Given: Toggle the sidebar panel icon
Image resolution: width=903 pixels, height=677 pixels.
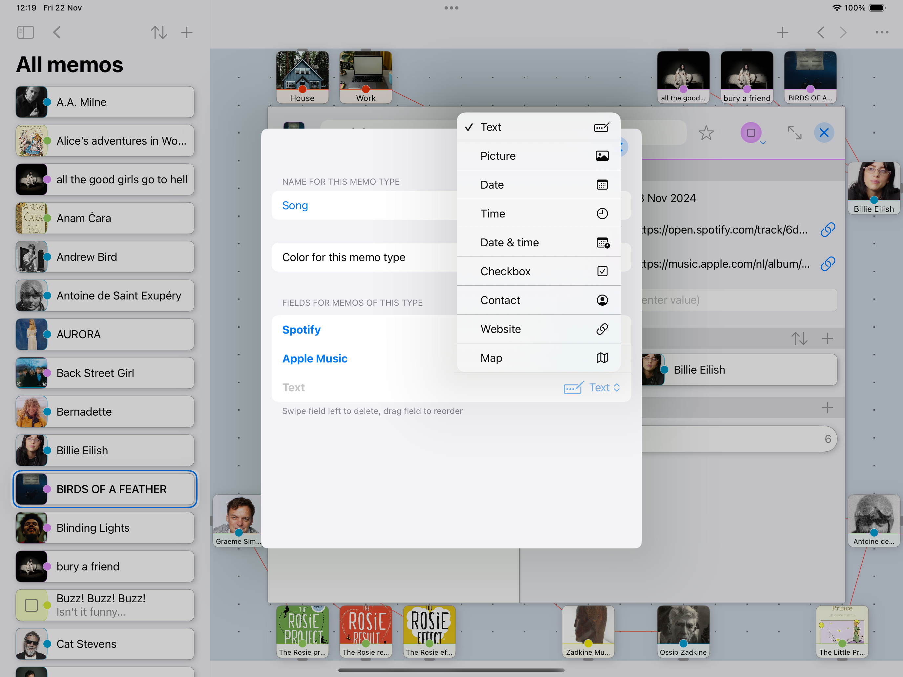Looking at the screenshot, I should [x=25, y=32].
